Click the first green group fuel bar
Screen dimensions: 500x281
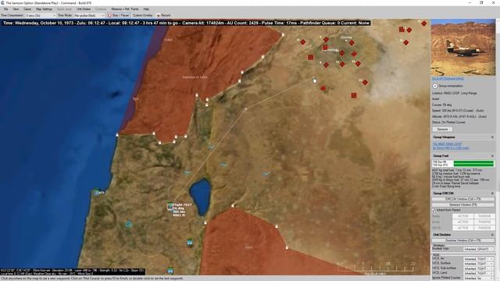click(473, 162)
